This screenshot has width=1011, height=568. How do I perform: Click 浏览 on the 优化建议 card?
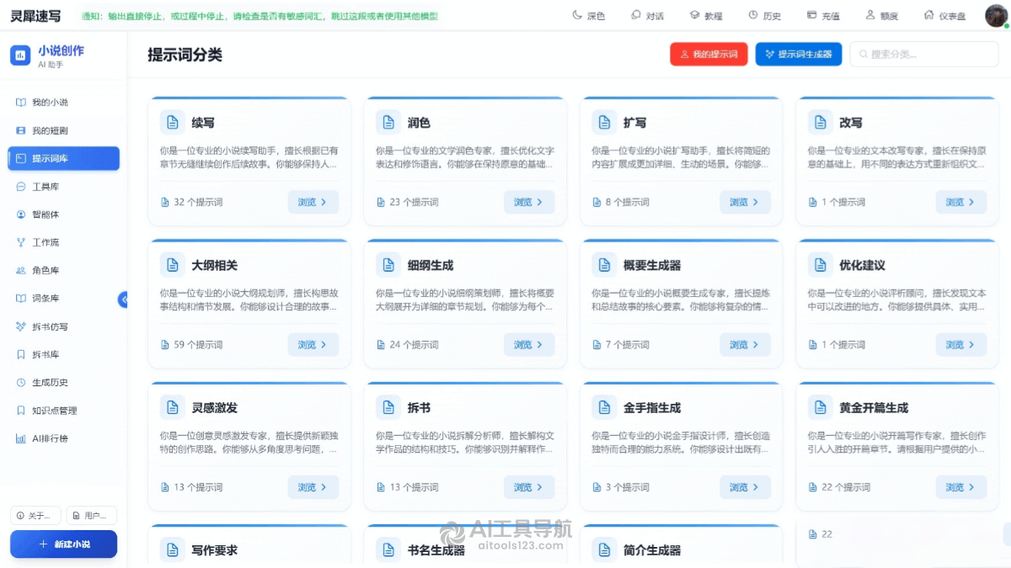tap(960, 344)
